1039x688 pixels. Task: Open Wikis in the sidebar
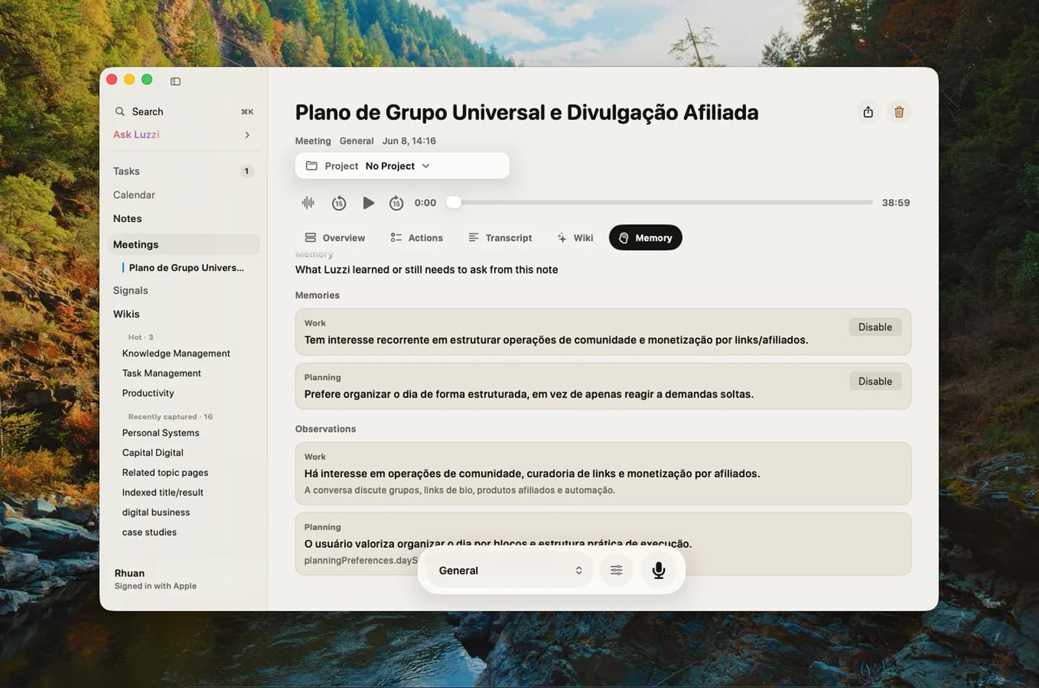pyautogui.click(x=126, y=314)
